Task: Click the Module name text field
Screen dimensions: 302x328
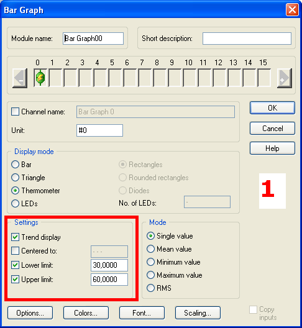Action: click(x=93, y=39)
